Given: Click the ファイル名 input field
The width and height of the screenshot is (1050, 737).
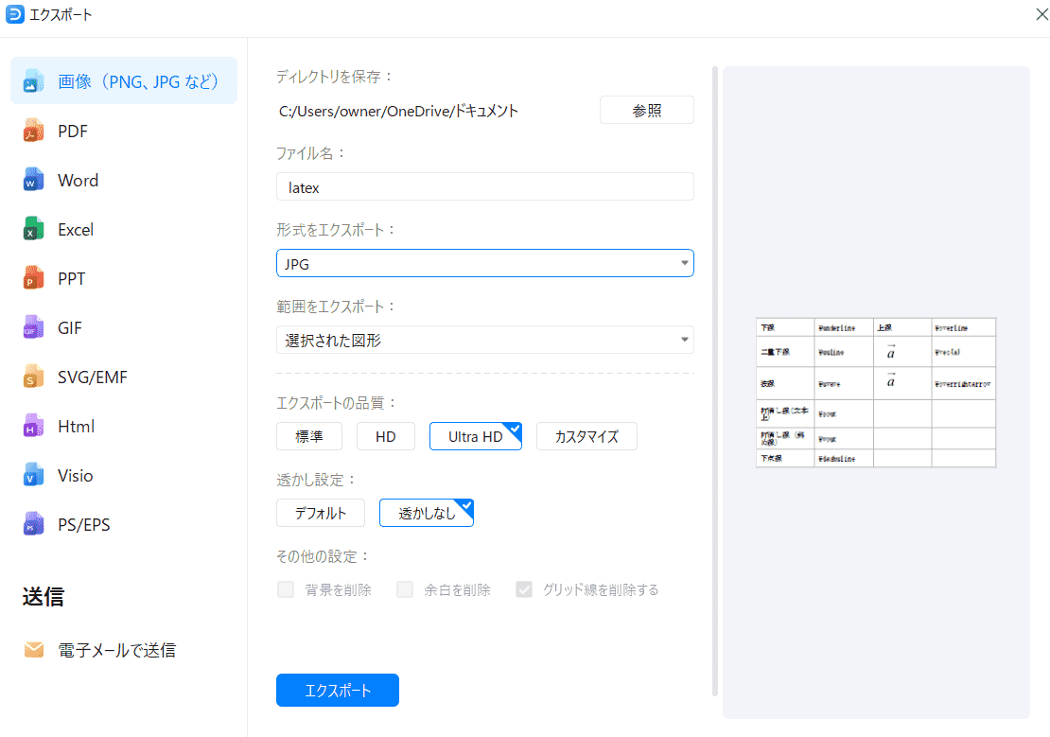Looking at the screenshot, I should point(484,187).
